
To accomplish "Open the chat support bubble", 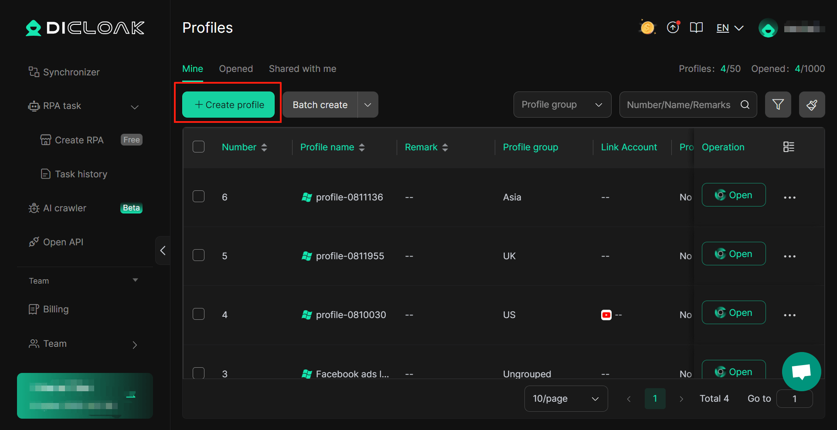I will pos(801,371).
